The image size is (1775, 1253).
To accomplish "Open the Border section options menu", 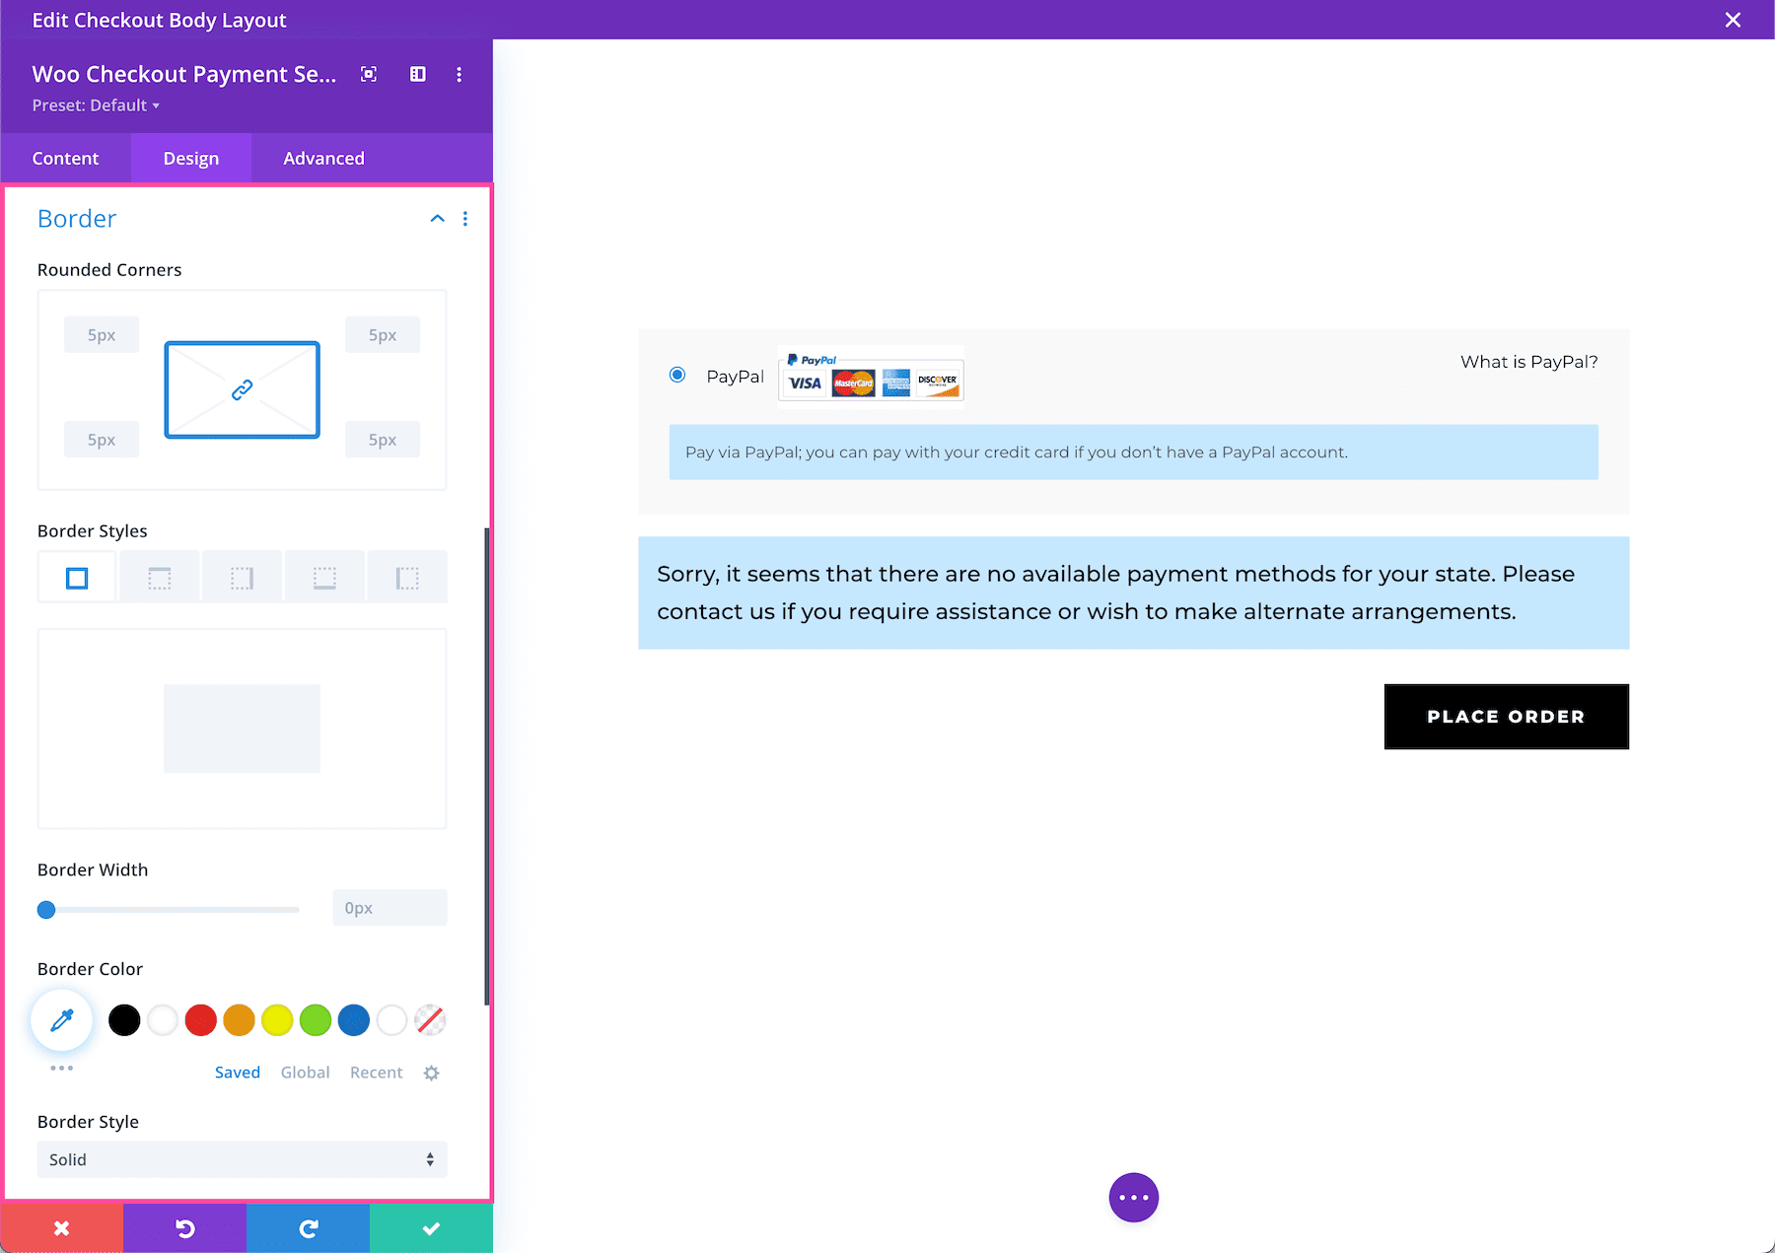I will pos(465,218).
